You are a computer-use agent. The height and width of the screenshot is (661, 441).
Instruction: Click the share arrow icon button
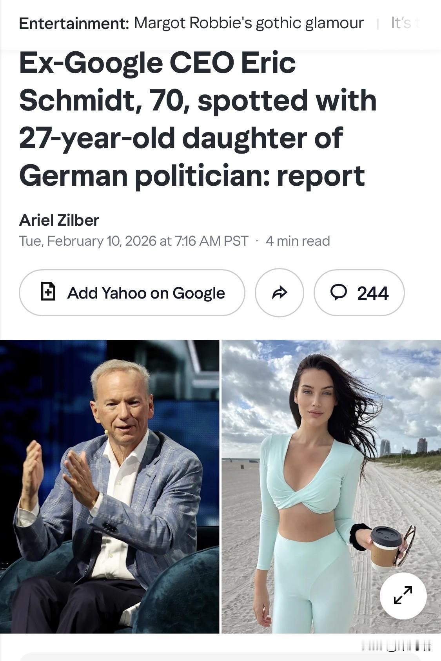pyautogui.click(x=279, y=292)
